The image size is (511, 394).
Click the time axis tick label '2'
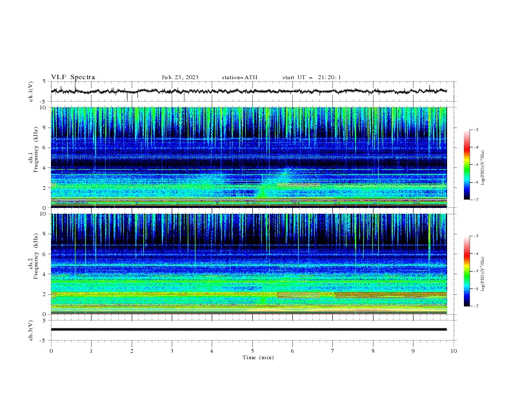(132, 351)
